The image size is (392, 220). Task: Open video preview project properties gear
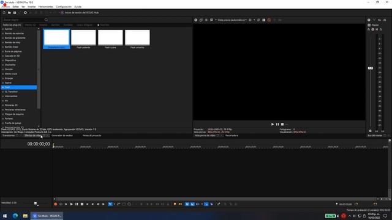(x=196, y=20)
